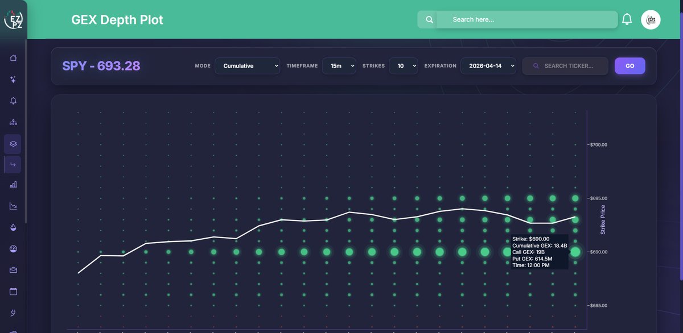The width and height of the screenshot is (683, 333).
Task: Click the EXPIRATION label
Action: coord(441,66)
